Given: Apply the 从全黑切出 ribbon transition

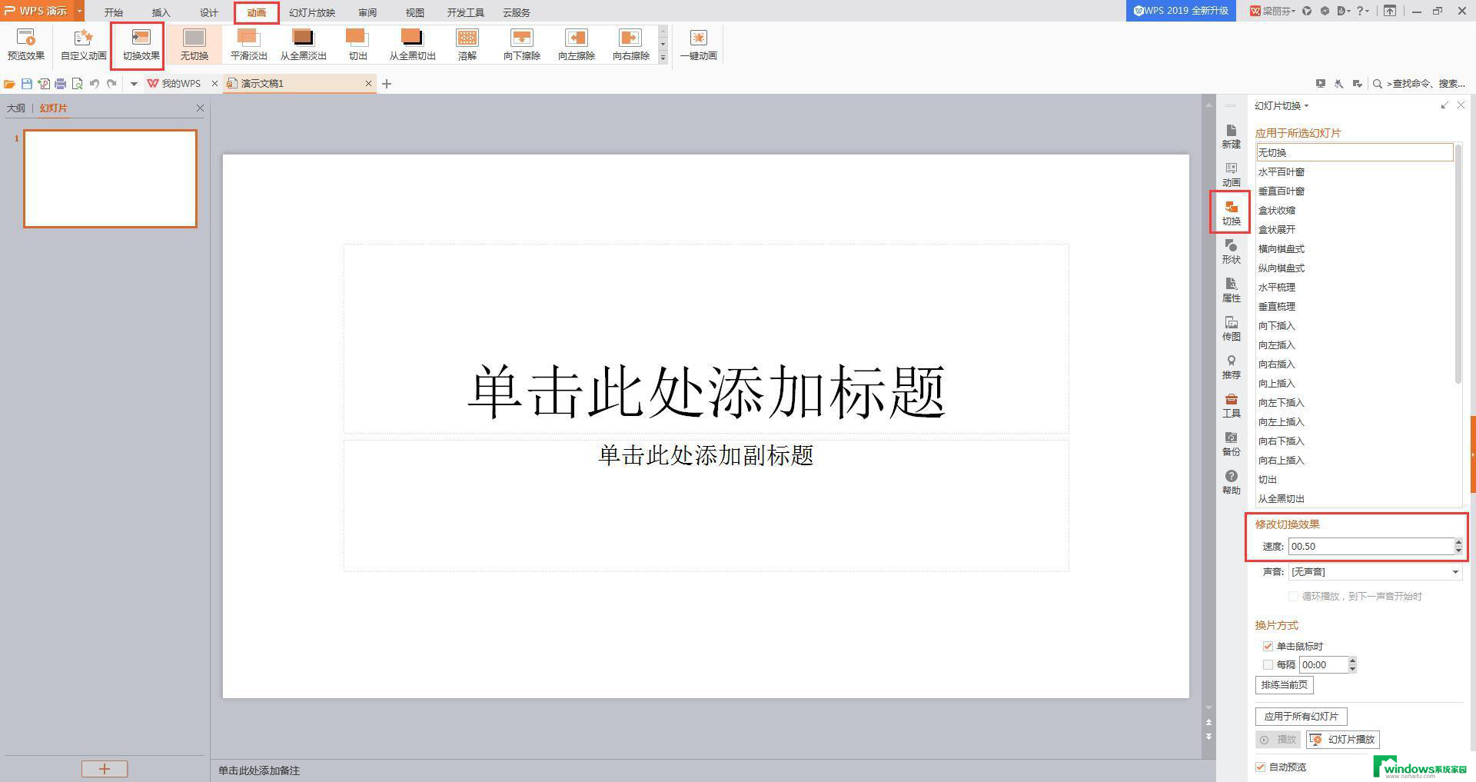Looking at the screenshot, I should pos(412,45).
